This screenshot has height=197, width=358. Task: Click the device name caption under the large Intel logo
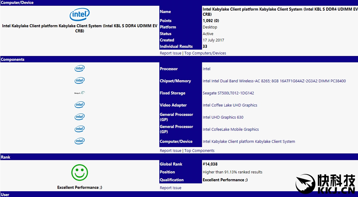click(79, 28)
